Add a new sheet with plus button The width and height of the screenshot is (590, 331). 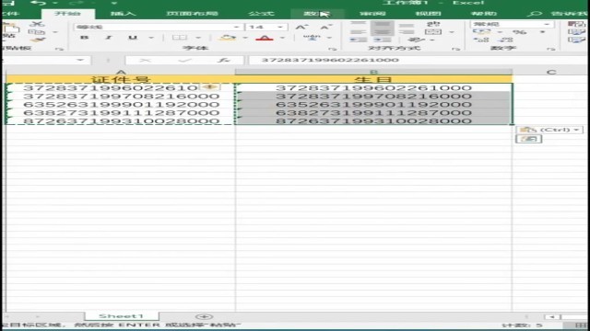tap(204, 316)
